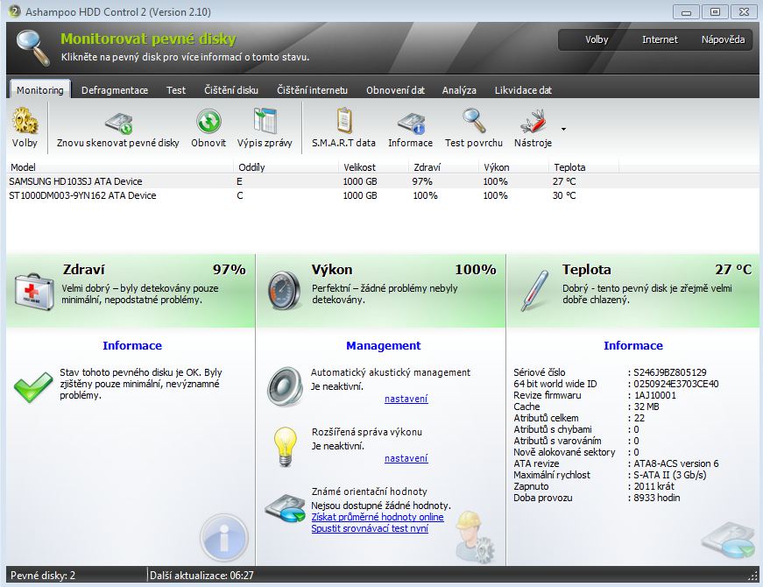The height and width of the screenshot is (587, 763).
Task: Open nastavení link for Rozšířená správa výkonu
Action: (406, 458)
